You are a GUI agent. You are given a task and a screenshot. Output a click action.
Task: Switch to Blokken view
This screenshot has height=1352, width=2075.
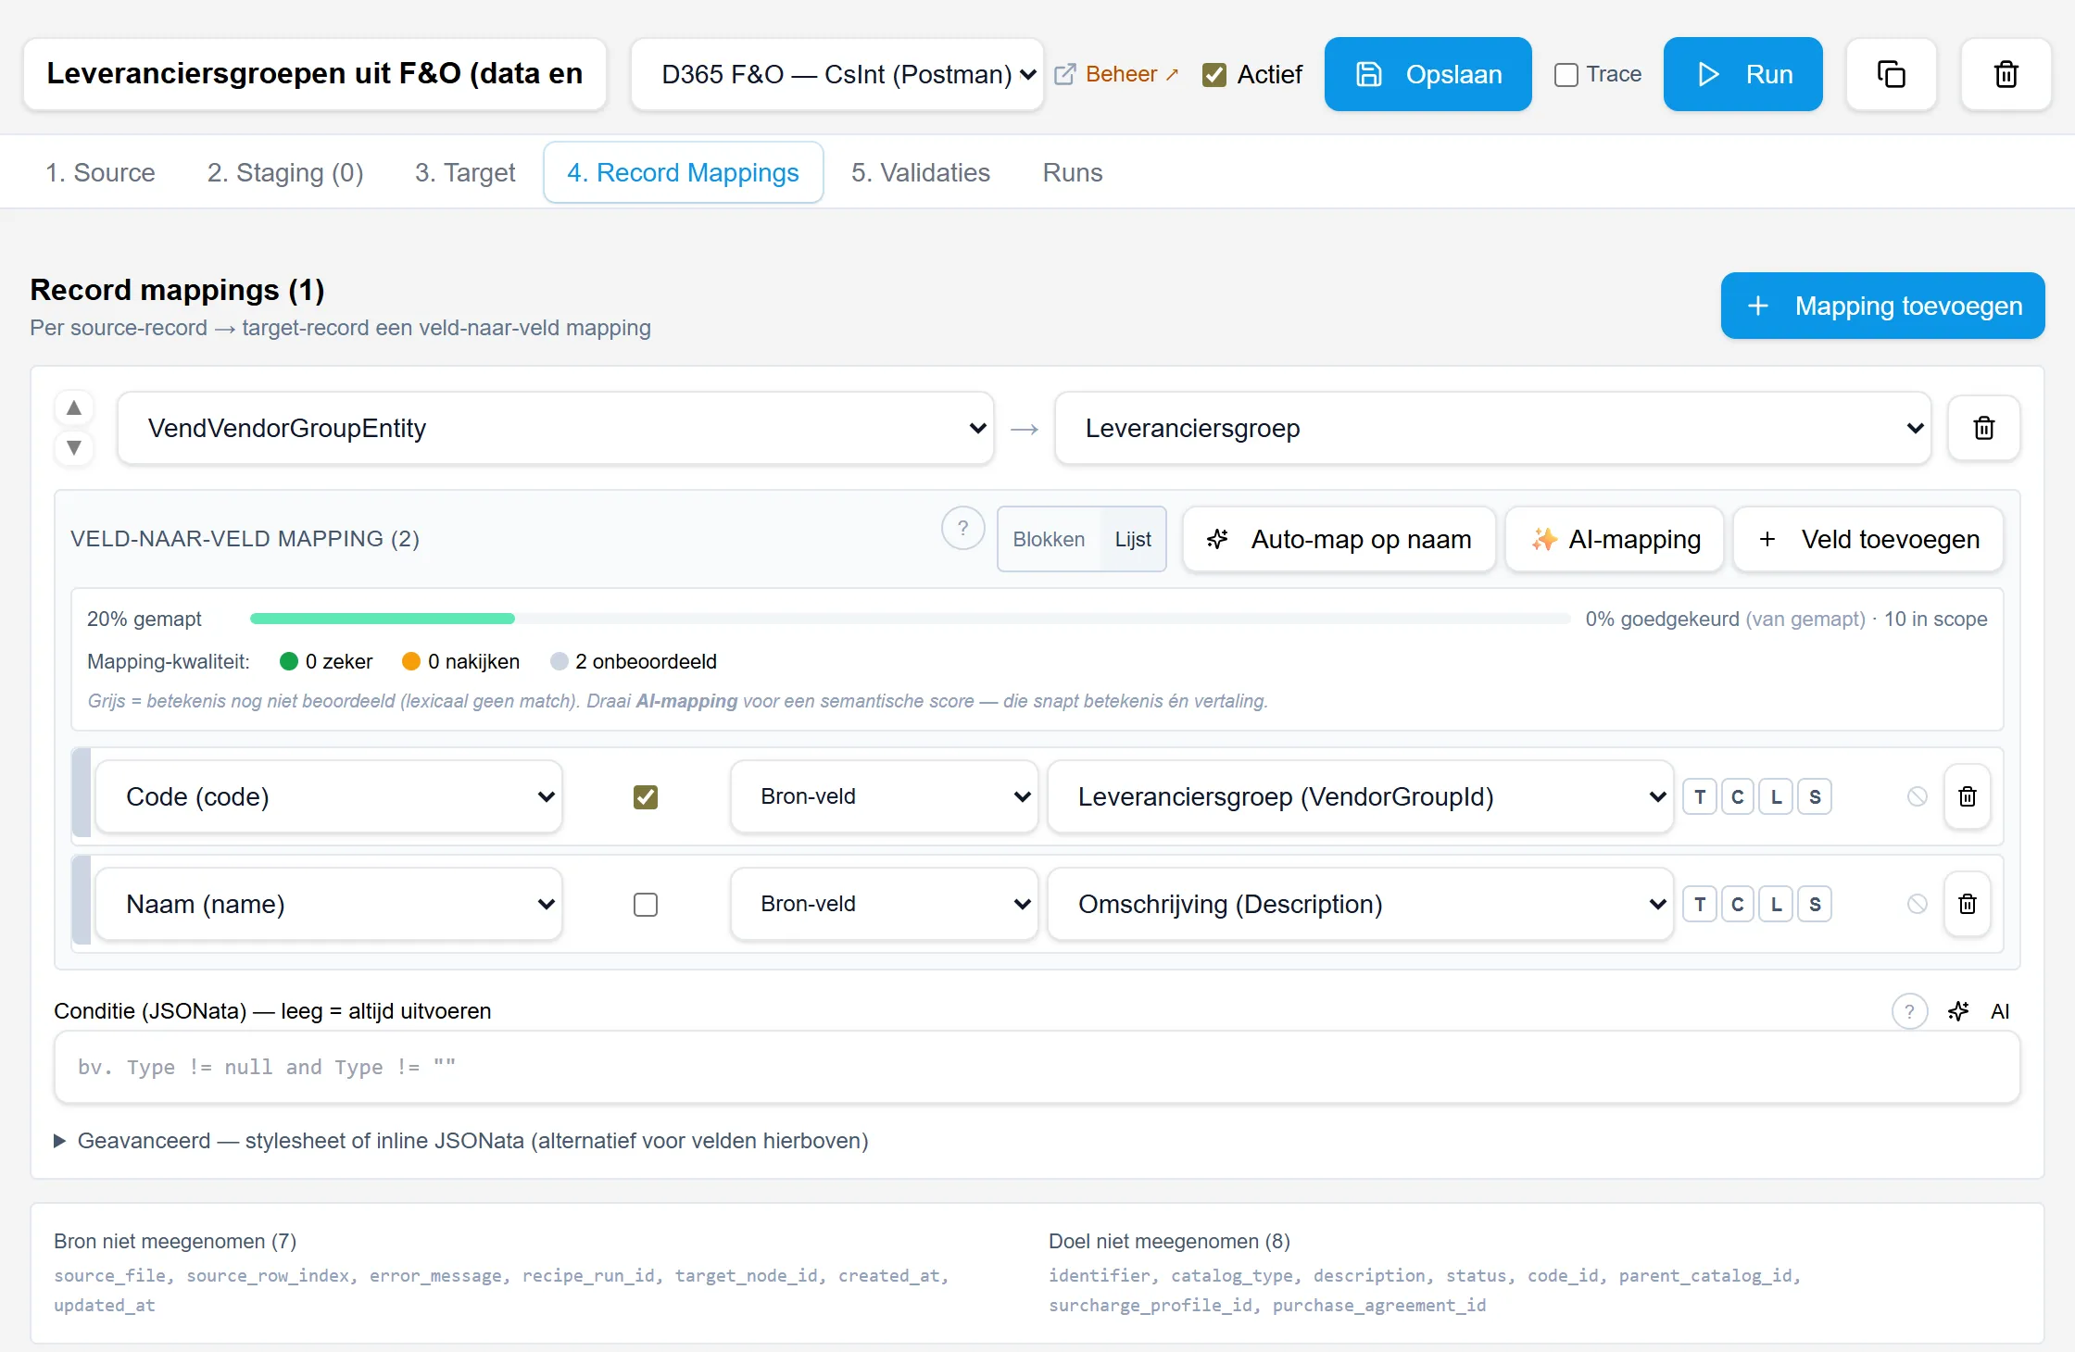[1049, 539]
